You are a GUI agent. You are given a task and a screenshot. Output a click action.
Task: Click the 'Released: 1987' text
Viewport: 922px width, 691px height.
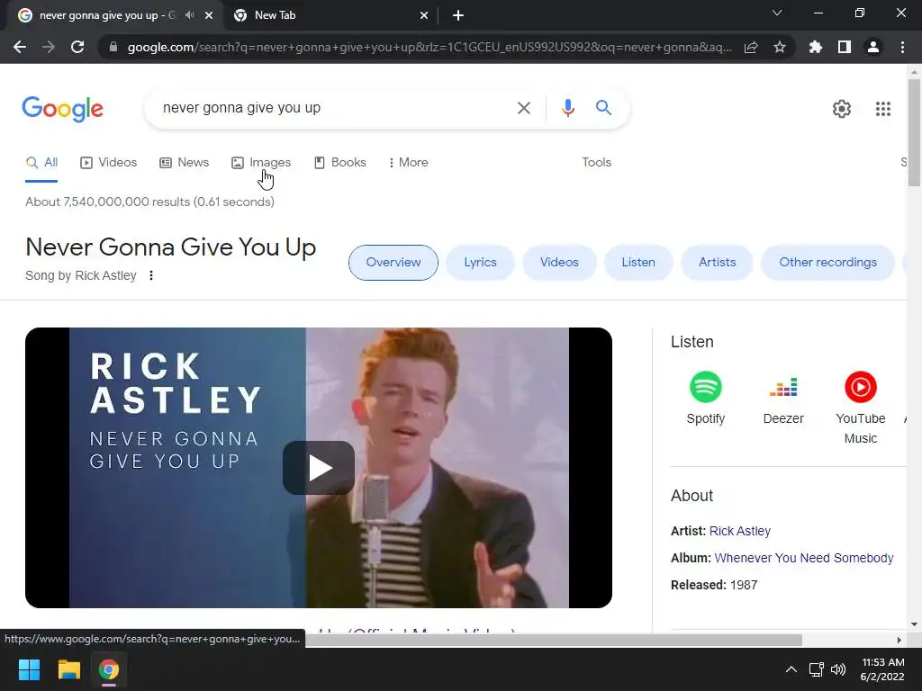[714, 585]
